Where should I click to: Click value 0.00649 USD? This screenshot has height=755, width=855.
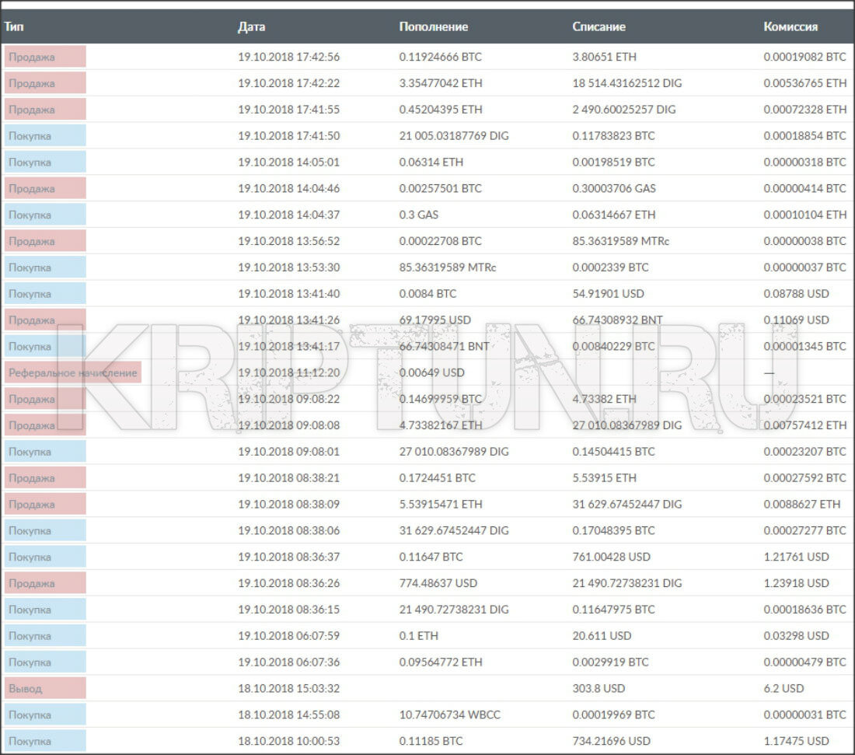432,372
